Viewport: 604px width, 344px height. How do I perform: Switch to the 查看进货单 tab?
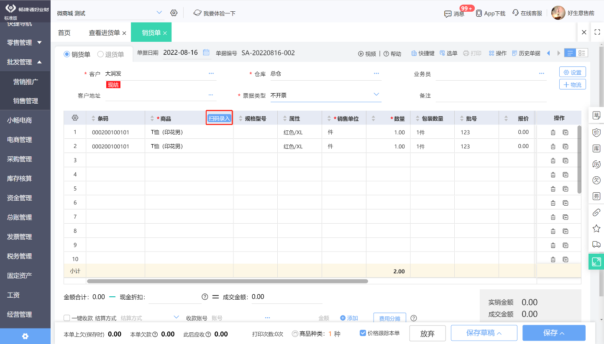tap(104, 33)
